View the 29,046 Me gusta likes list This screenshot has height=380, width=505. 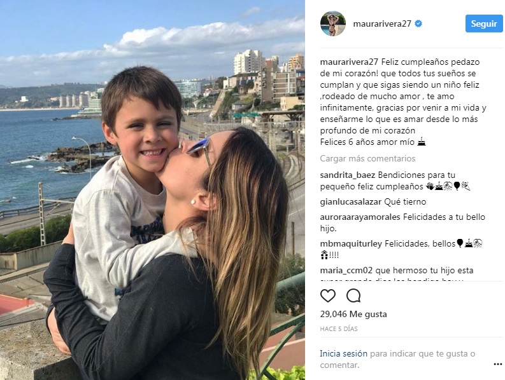[353, 314]
